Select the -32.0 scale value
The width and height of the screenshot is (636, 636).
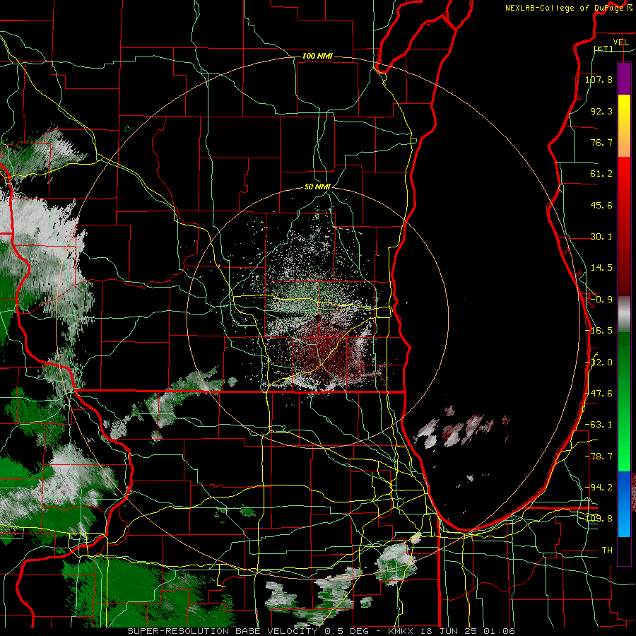pos(599,363)
